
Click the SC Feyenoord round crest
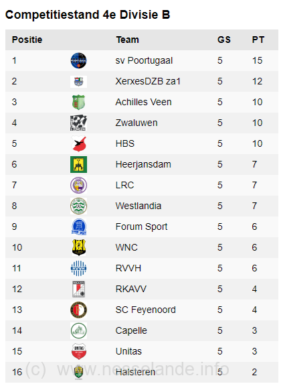[79, 310]
